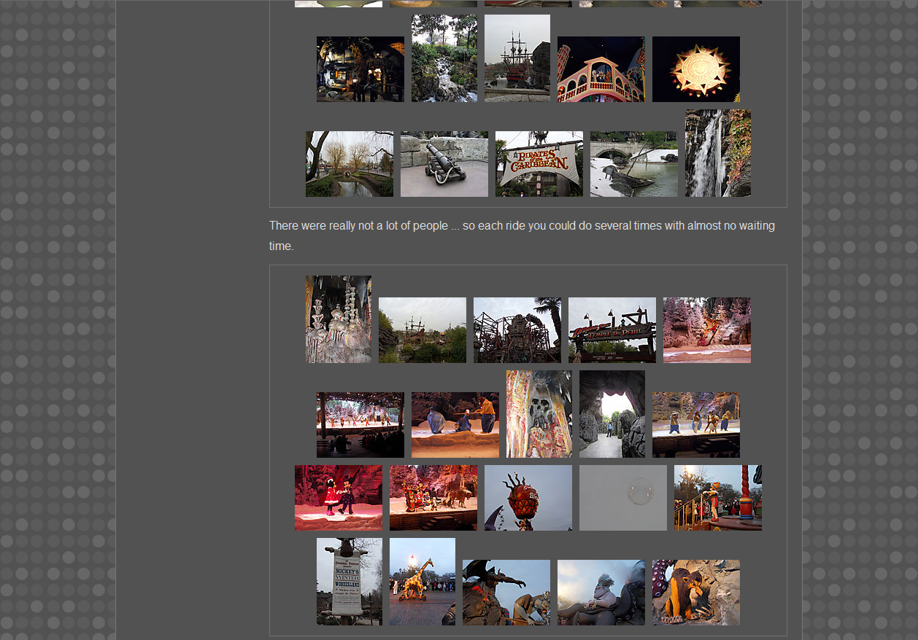The image size is (918, 640).
Task: Open Mickey's Winter Wonderland sign photo
Action: click(349, 582)
